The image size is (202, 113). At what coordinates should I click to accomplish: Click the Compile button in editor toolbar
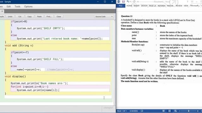click(x=2, y=17)
